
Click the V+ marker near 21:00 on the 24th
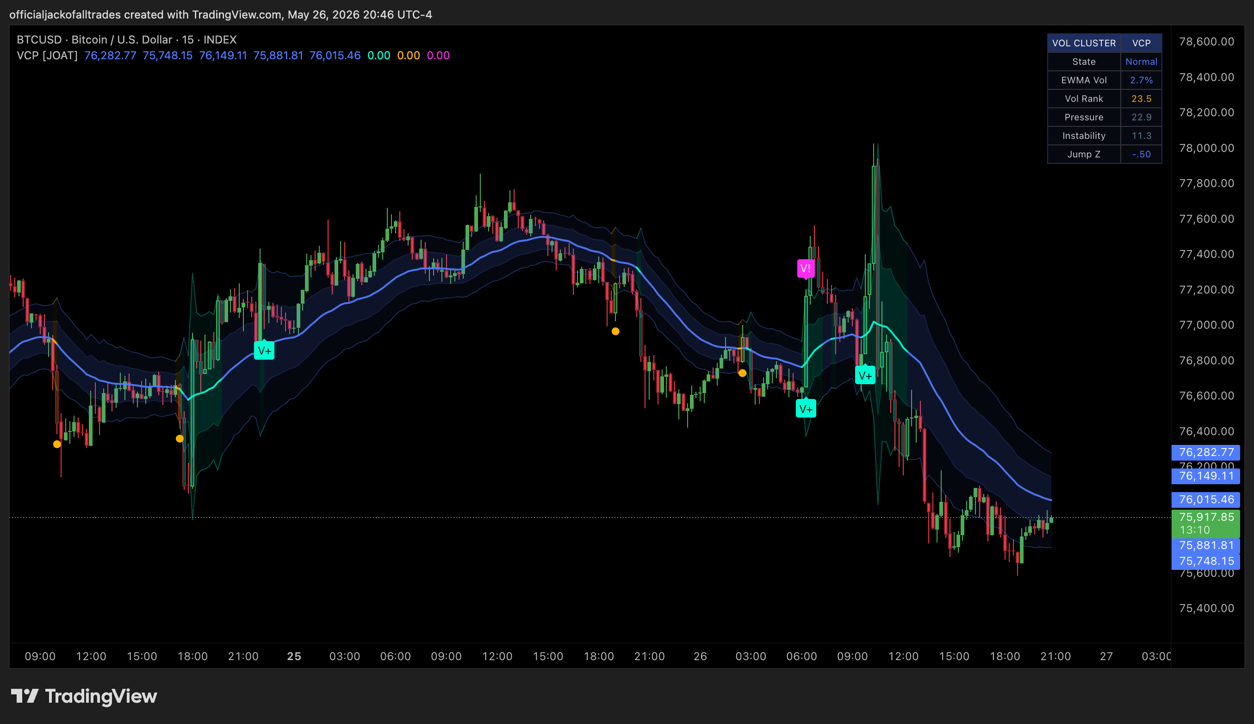(264, 350)
